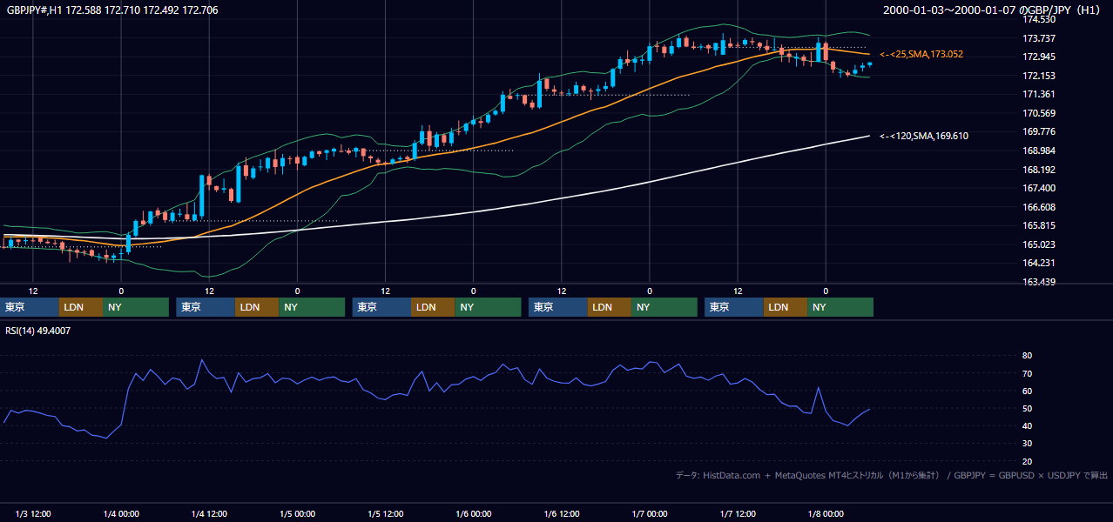Viewport: 1113px width, 522px height.
Task: Click price axis label 168.984
Action: (x=1038, y=151)
